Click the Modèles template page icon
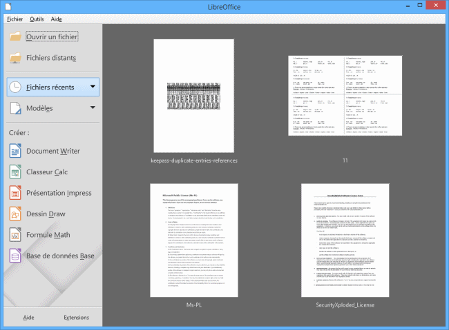449x330 pixels. (15, 108)
